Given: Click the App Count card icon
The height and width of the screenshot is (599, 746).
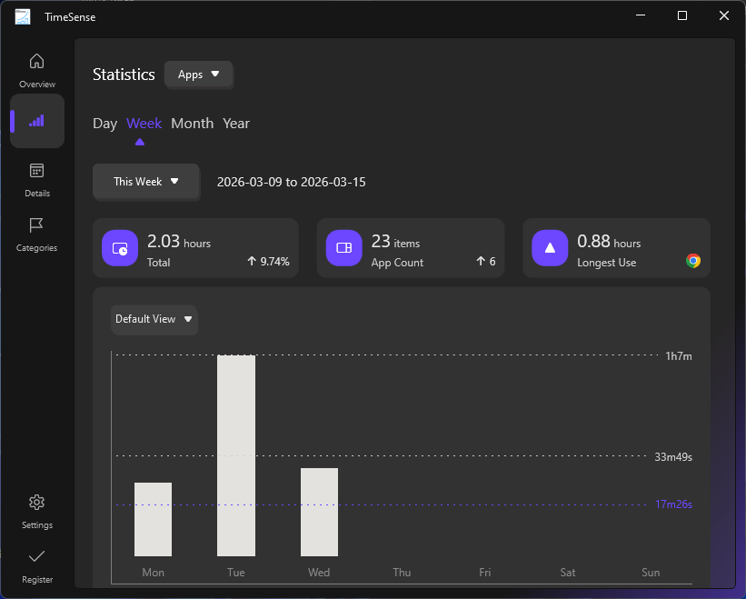Looking at the screenshot, I should [343, 247].
